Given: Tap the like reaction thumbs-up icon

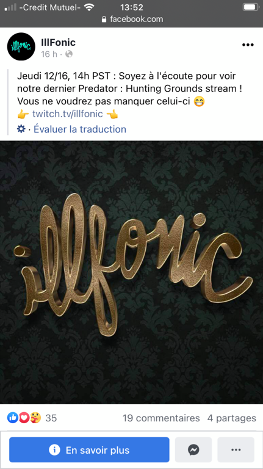Looking at the screenshot, I should coord(13,418).
